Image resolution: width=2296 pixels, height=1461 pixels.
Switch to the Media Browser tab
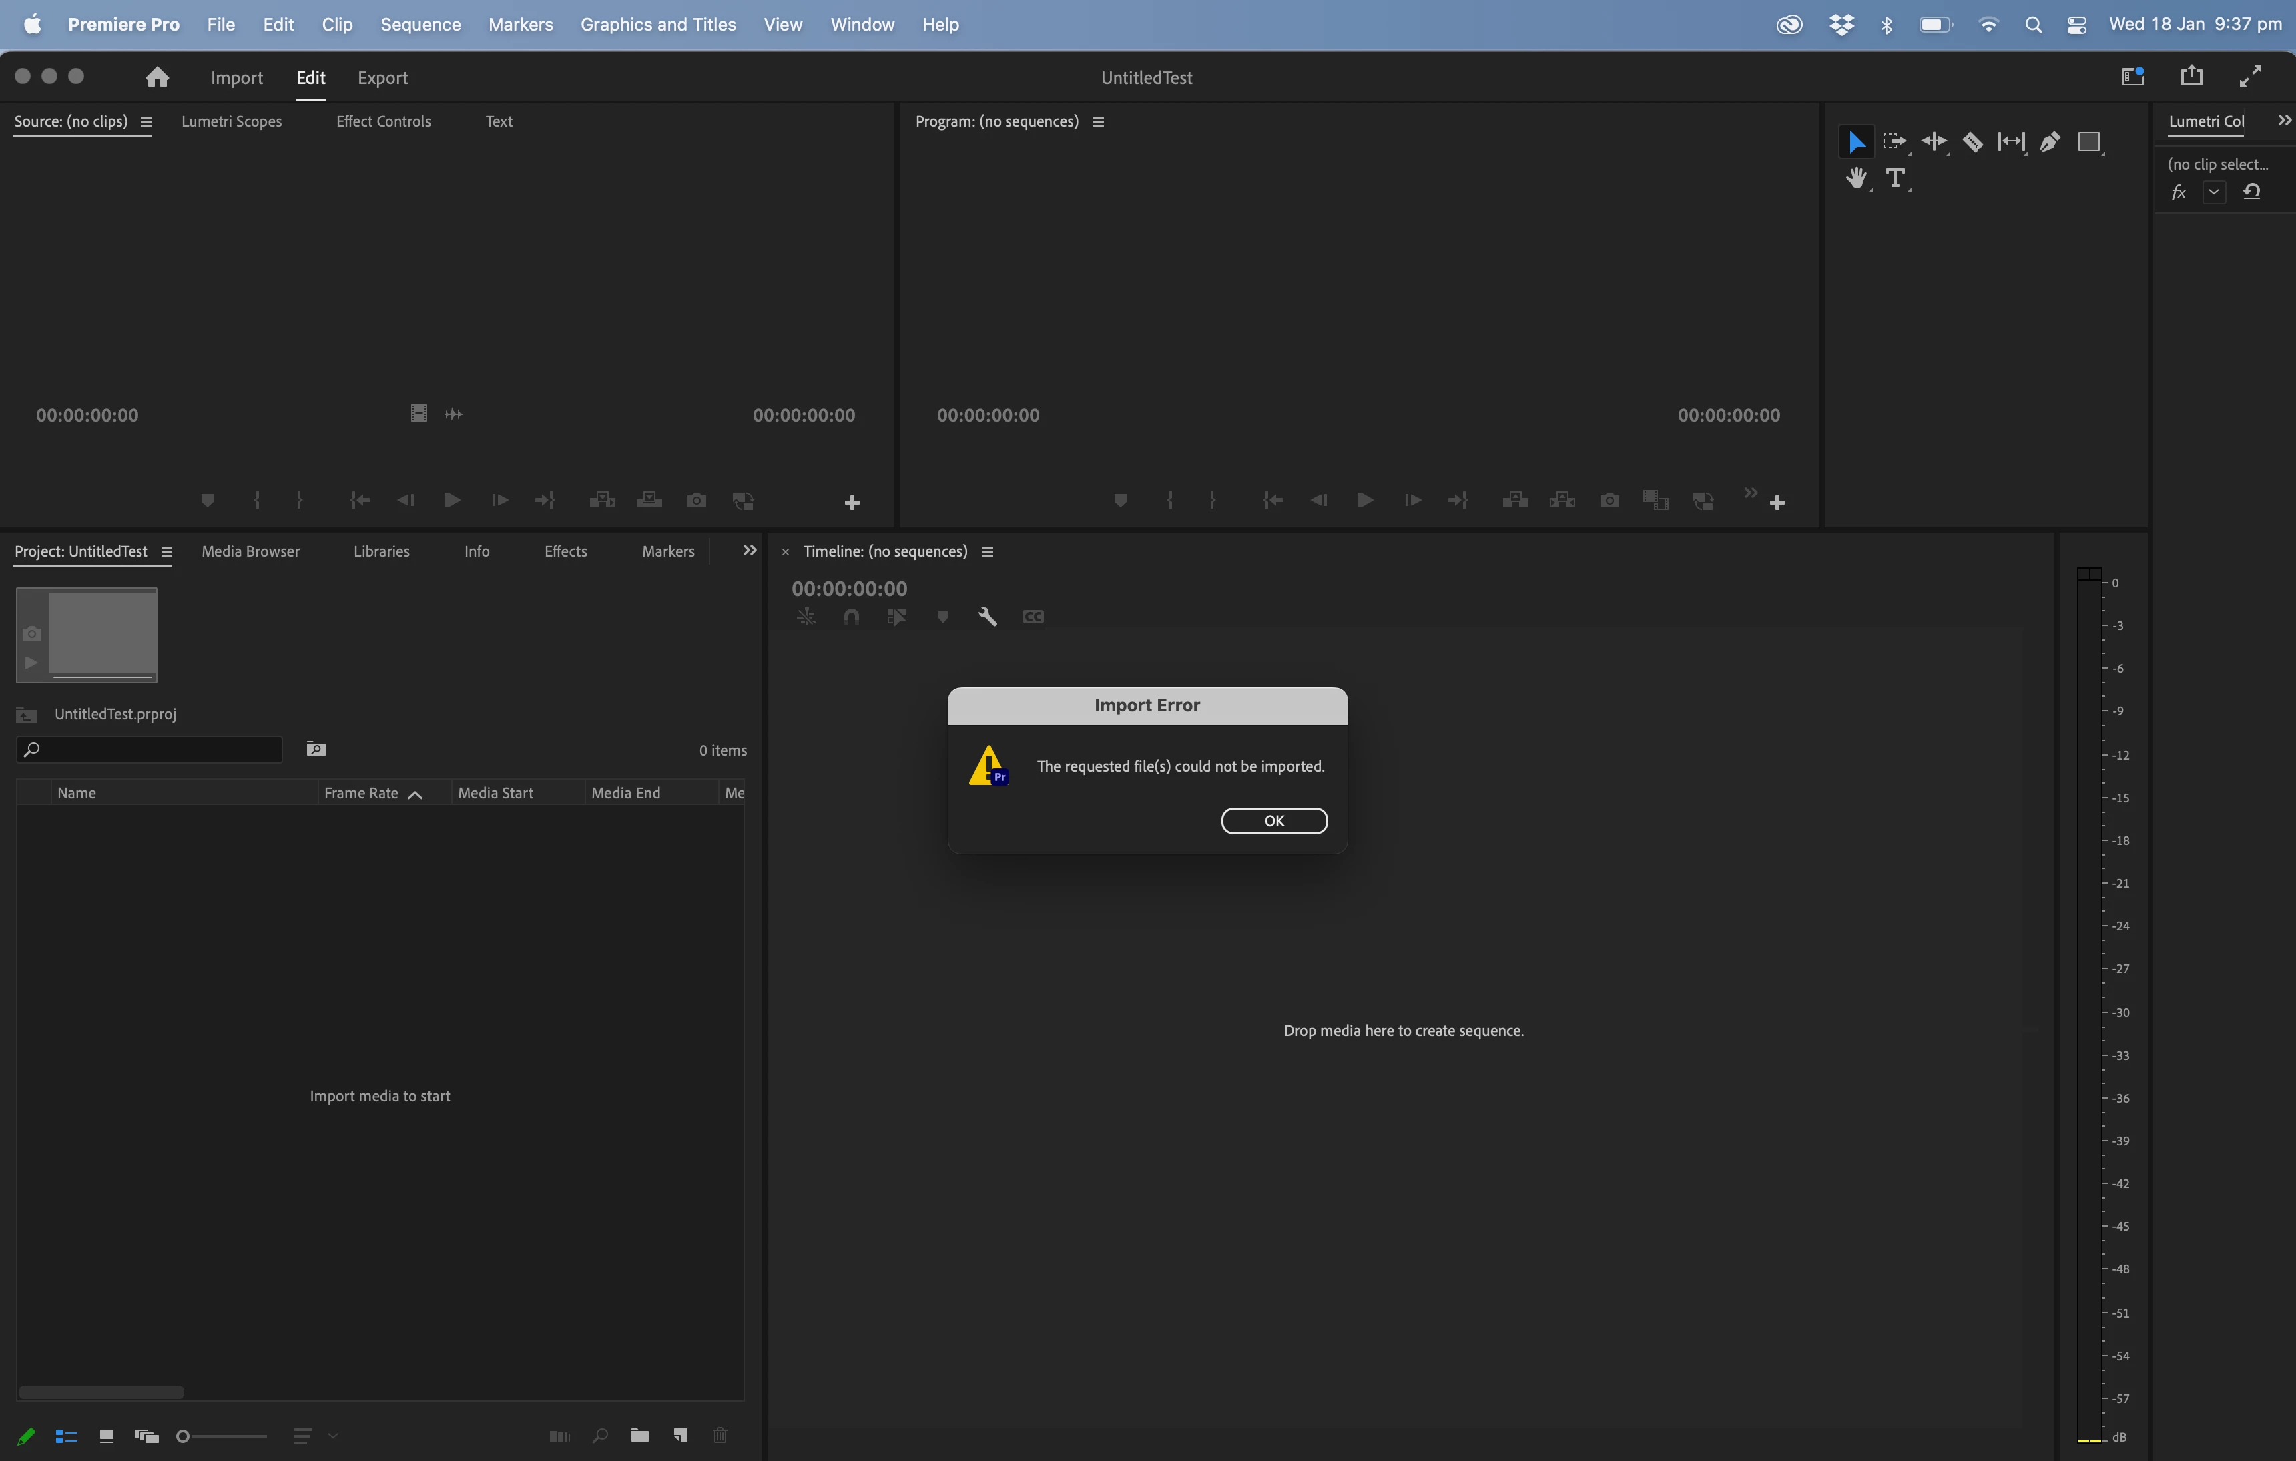(250, 551)
